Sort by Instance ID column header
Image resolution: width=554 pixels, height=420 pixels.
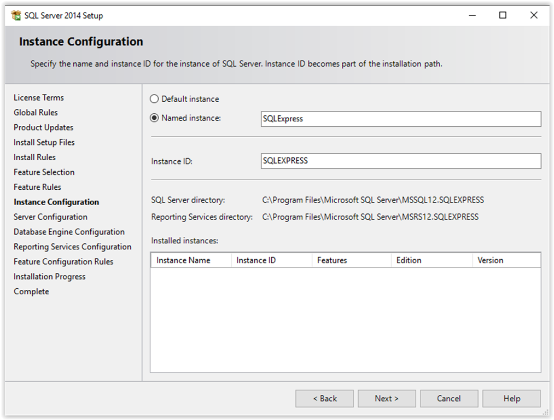point(271,260)
